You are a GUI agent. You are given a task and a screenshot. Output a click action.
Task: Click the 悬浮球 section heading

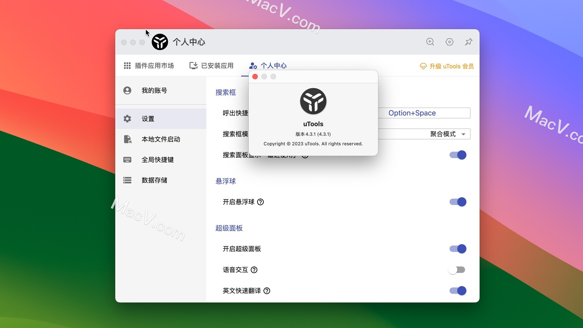226,181
